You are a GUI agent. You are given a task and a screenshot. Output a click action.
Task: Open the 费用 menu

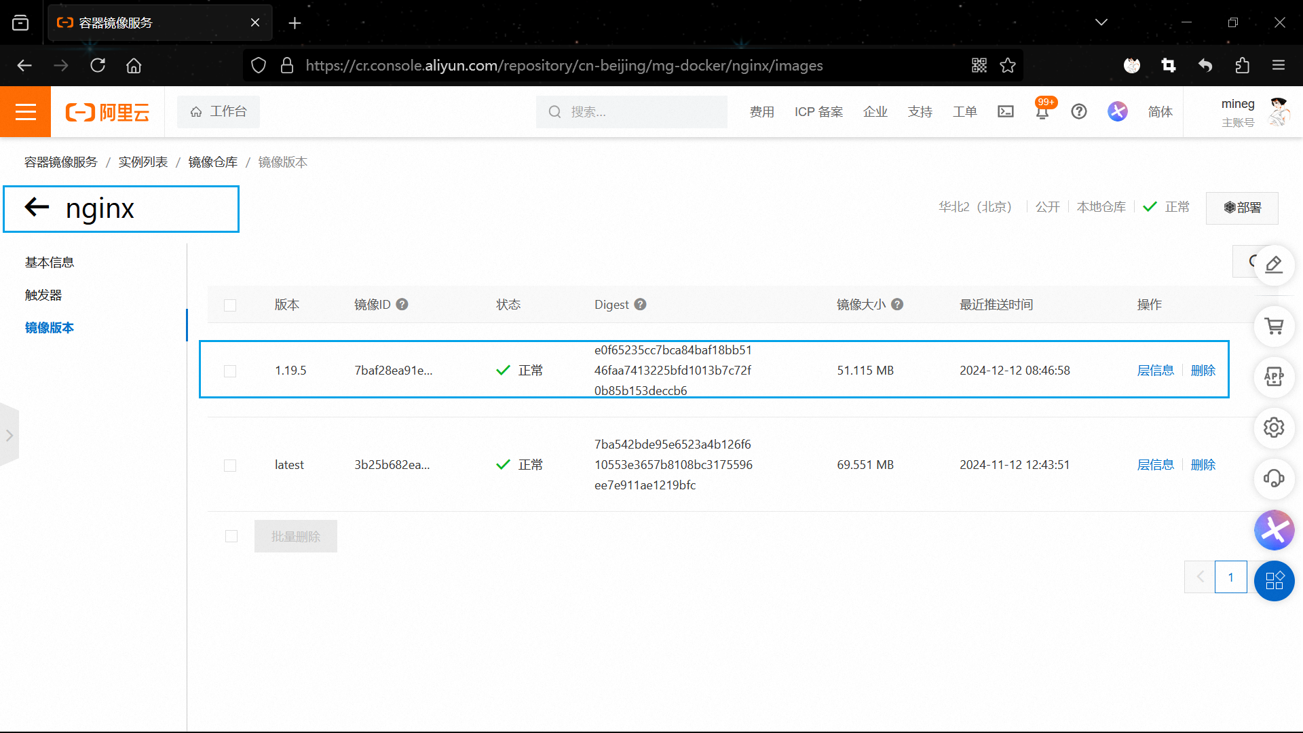tap(762, 112)
